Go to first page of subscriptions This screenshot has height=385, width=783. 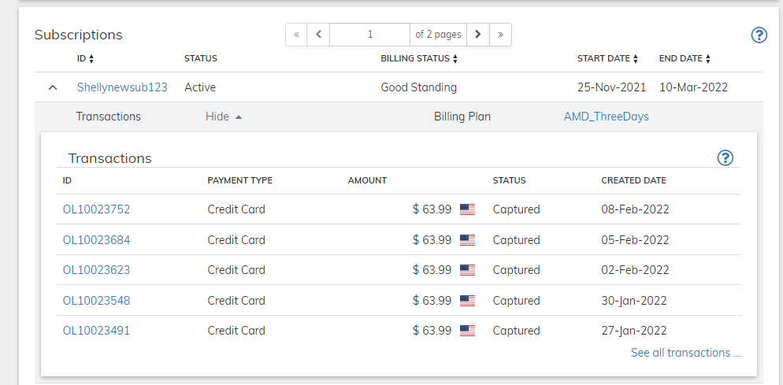[296, 35]
